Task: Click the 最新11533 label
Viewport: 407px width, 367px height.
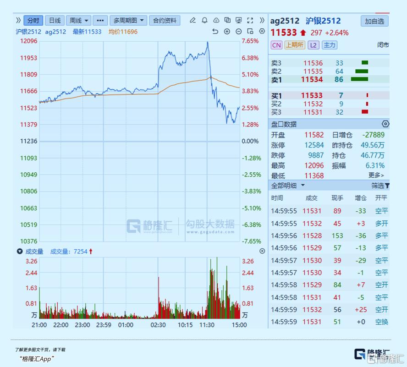Action: [87, 32]
